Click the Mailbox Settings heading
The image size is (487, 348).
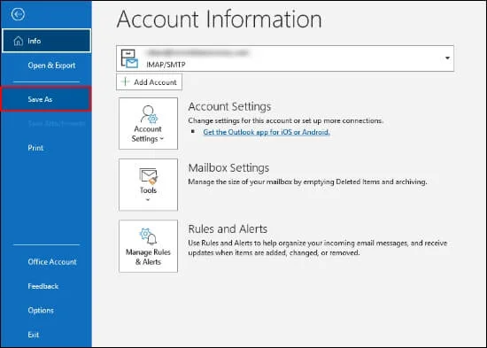point(228,167)
